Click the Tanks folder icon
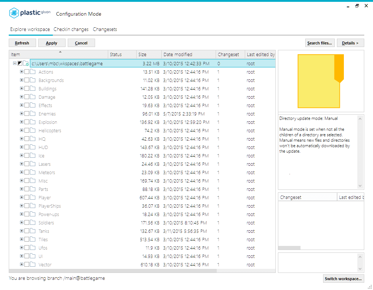Viewport: 373px width, 290px height. click(32, 231)
